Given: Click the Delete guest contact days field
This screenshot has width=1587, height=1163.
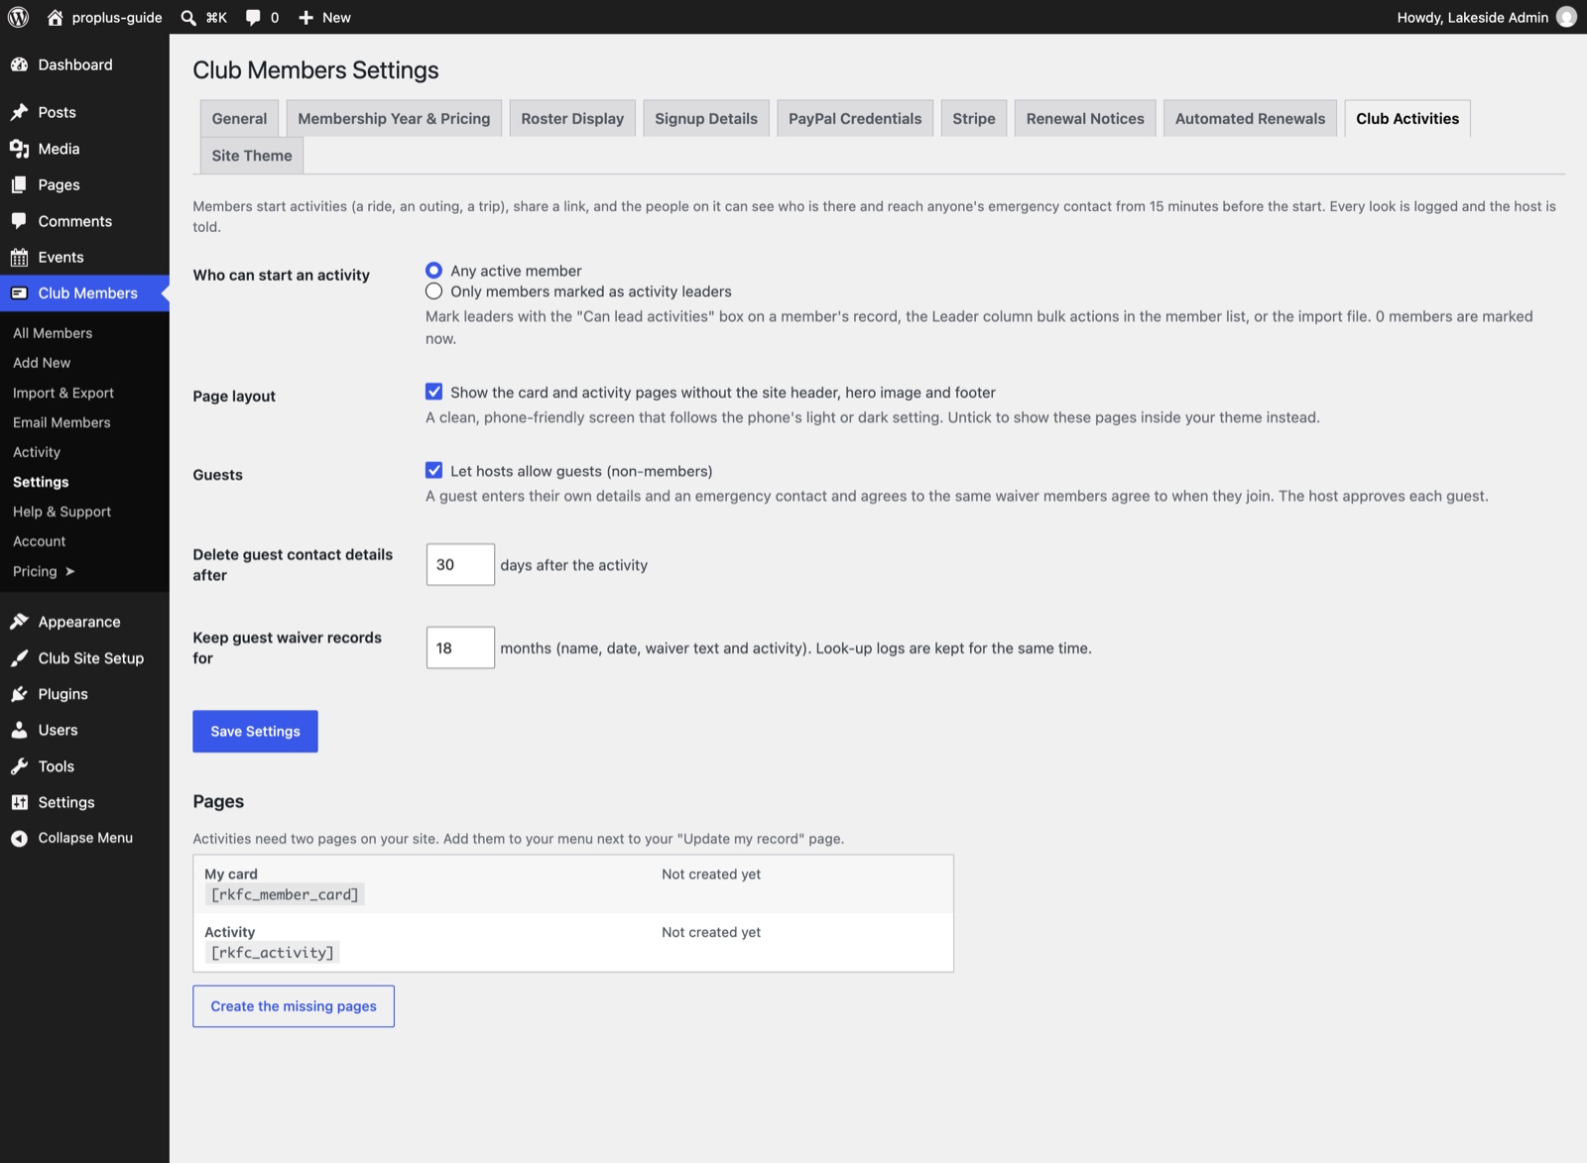Looking at the screenshot, I should [460, 564].
